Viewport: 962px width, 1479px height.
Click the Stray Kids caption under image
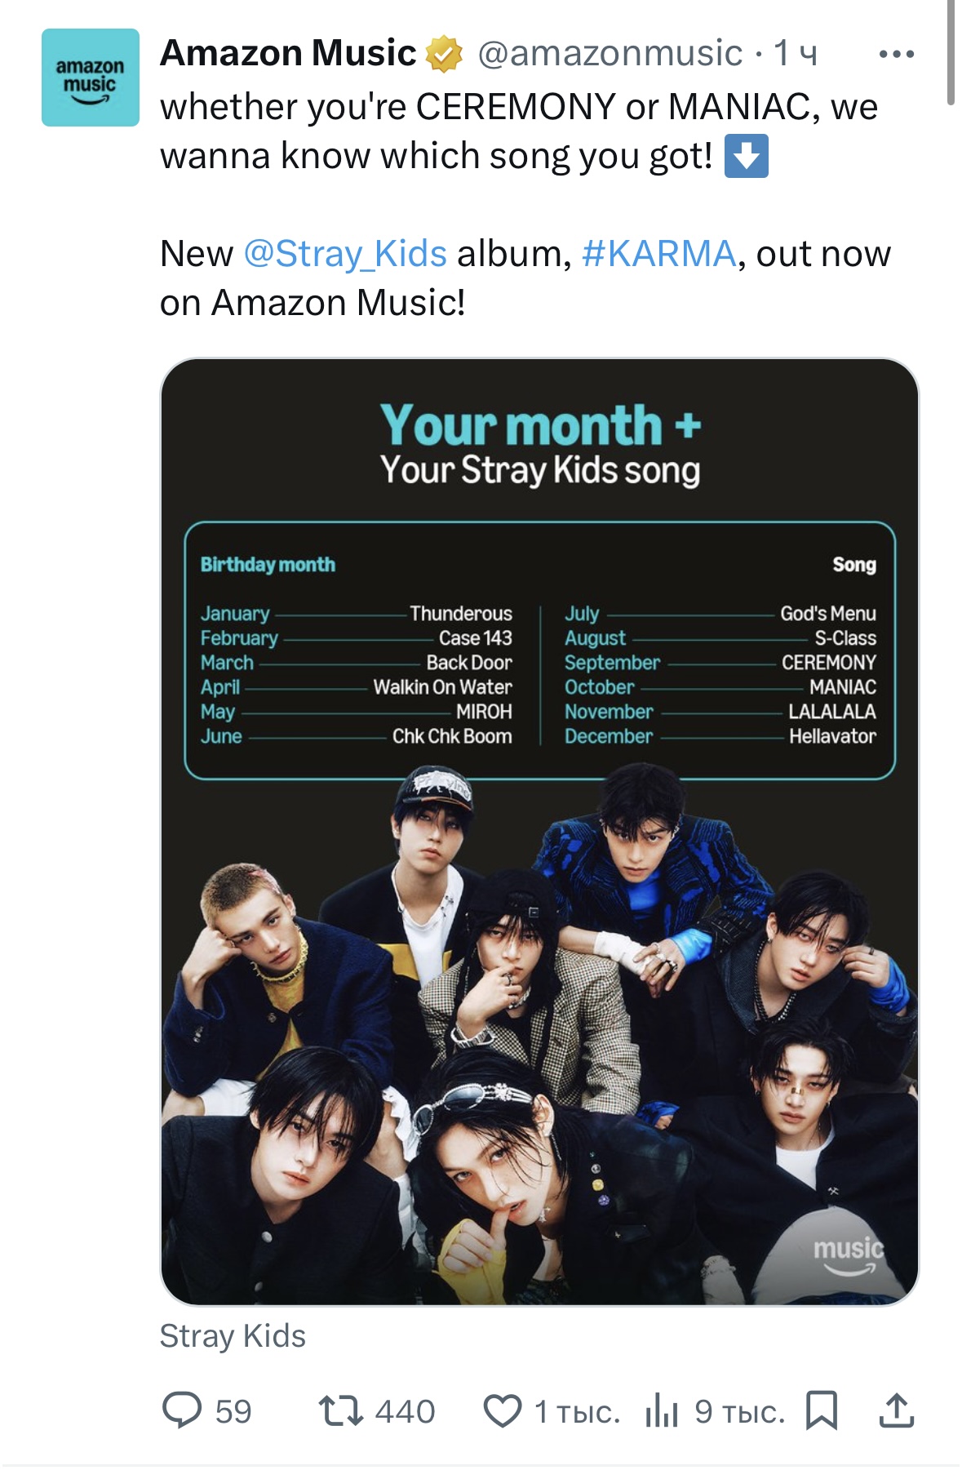[x=233, y=1336]
